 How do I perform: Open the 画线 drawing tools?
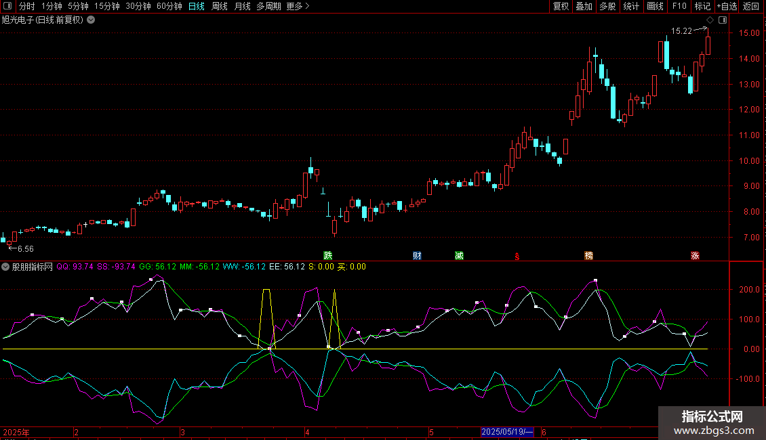pyautogui.click(x=655, y=6)
